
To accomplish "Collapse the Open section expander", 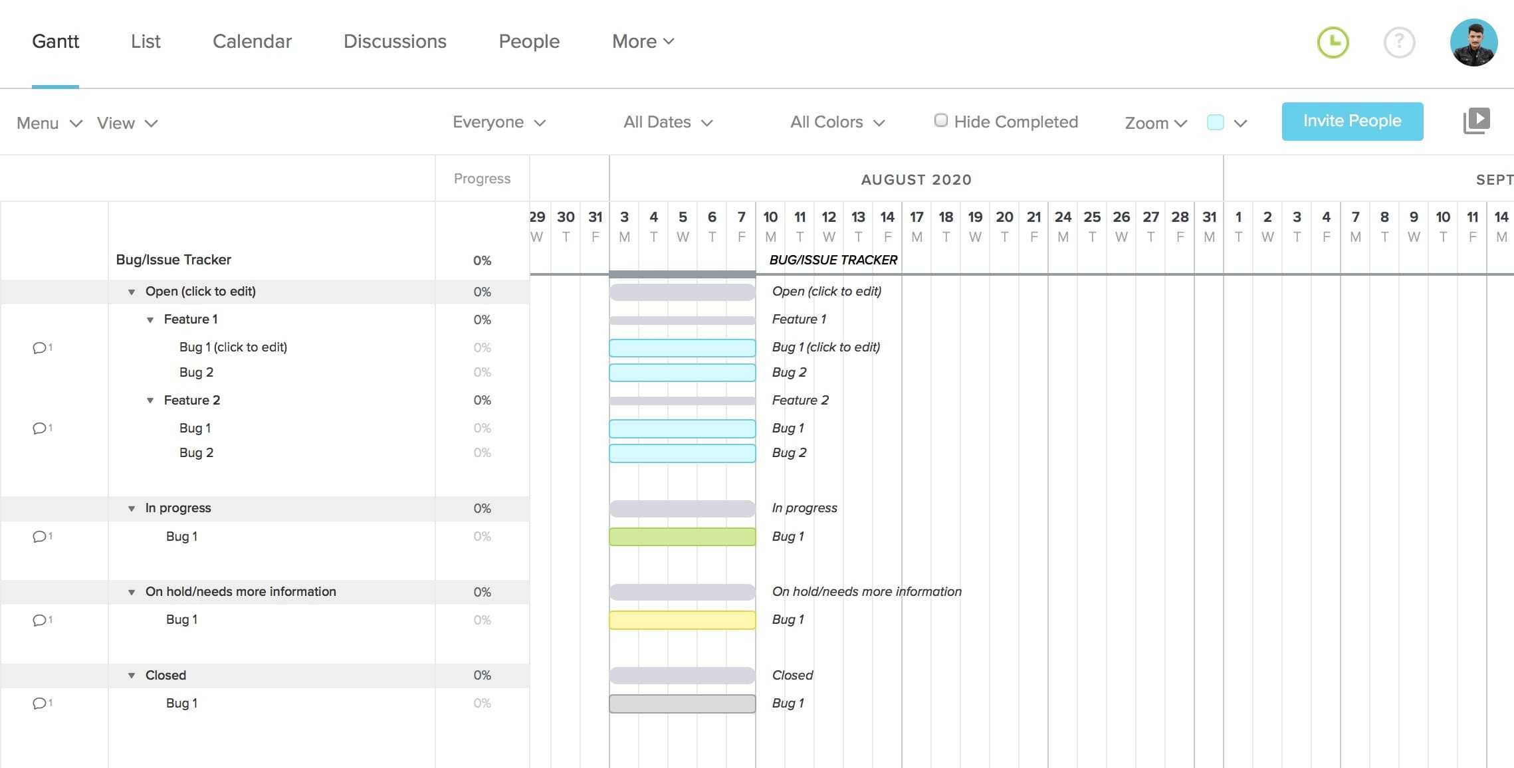I will (x=132, y=291).
